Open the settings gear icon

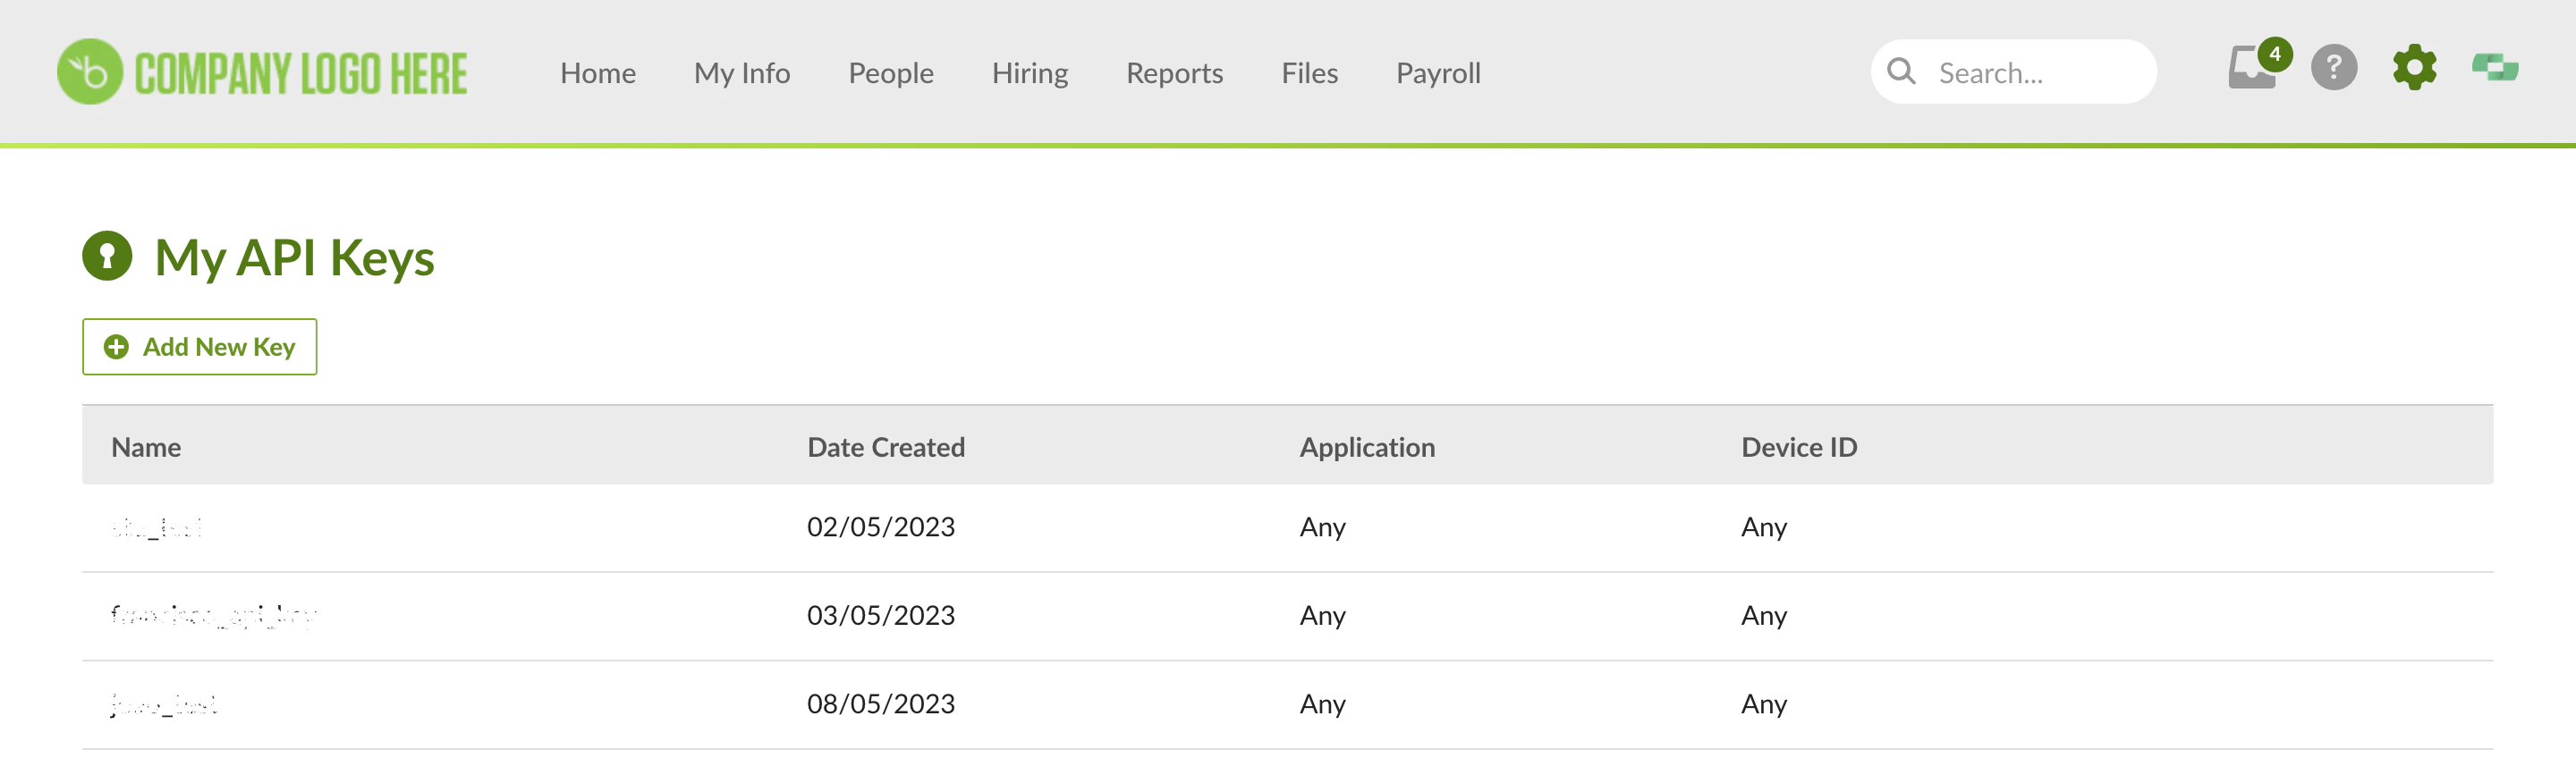point(2414,68)
